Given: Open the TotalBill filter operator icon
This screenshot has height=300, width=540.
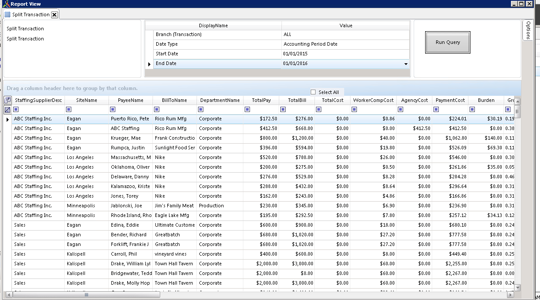Looking at the screenshot, I should [x=283, y=109].
